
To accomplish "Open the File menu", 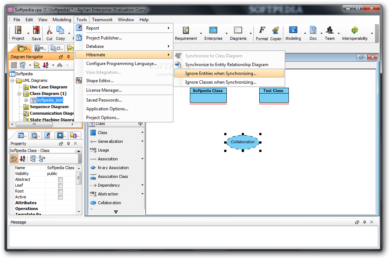I will (17, 20).
